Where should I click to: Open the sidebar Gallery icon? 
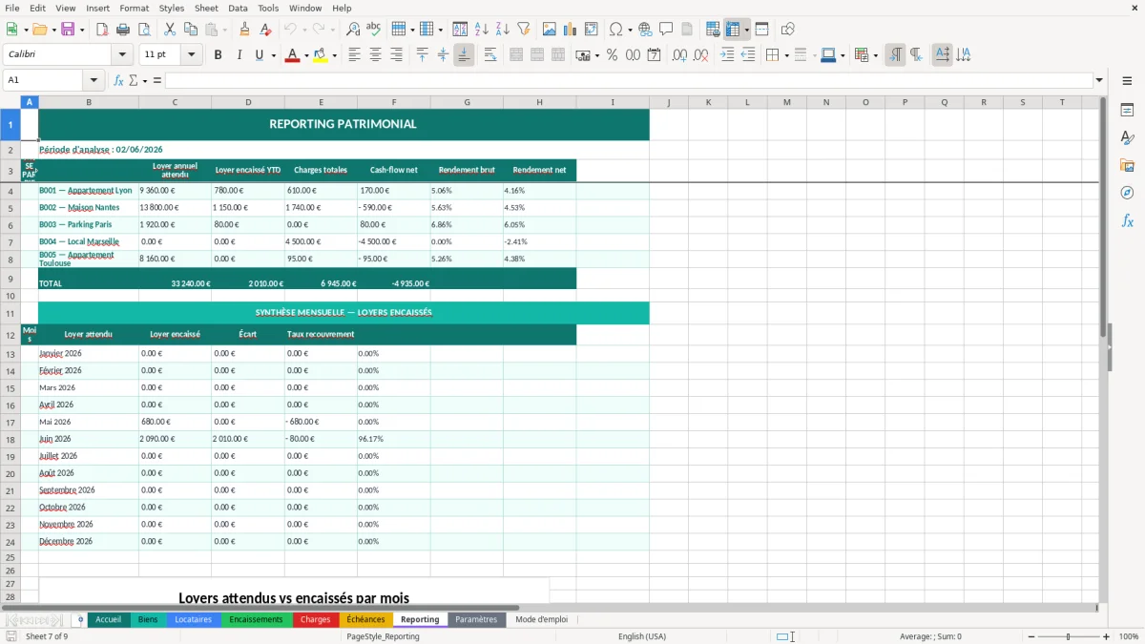[1127, 166]
